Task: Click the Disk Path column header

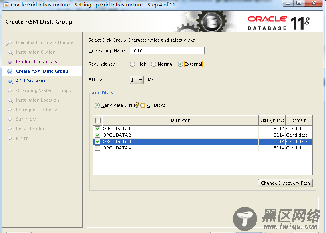Action: 181,120
